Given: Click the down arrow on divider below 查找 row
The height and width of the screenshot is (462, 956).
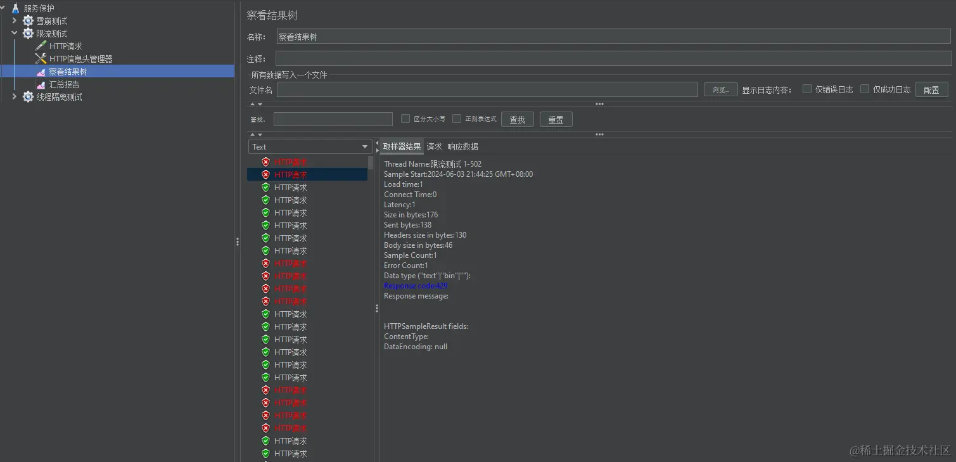Looking at the screenshot, I should pos(260,134).
